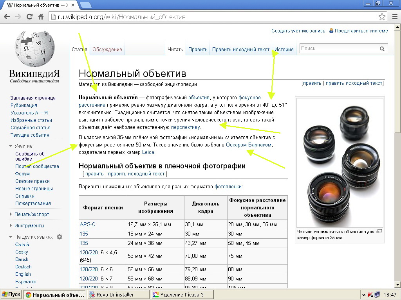Open the Обсуждение tab
The height and width of the screenshot is (300, 401).
107,49
